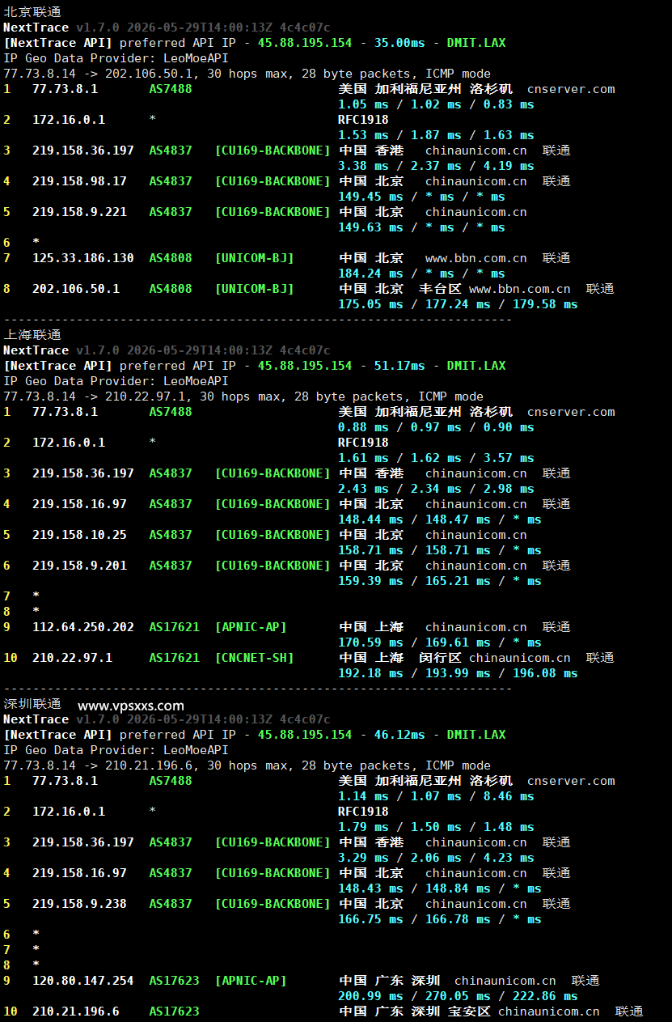Select latency line 1.61 ms / 1.62 ms / 3.57 ms
Image resolution: width=672 pixels, height=1022 pixels.
coord(436,458)
